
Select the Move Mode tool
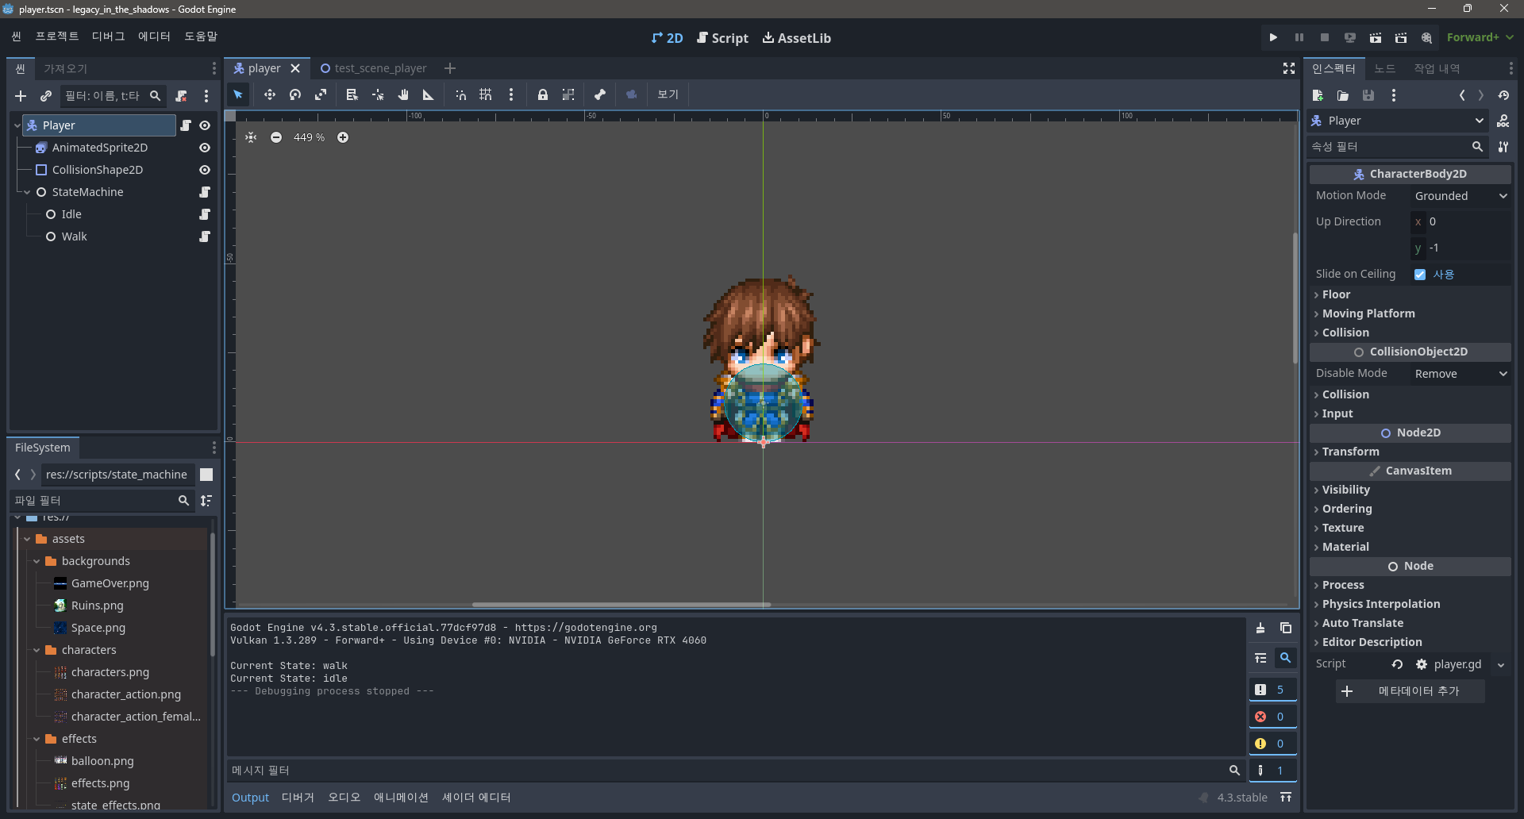point(270,94)
